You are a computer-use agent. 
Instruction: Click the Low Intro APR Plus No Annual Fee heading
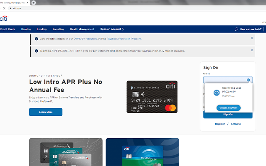66,86
